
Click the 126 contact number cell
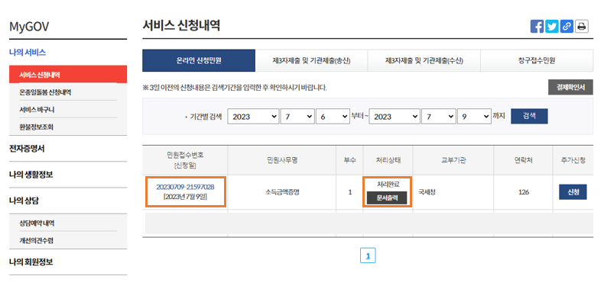coord(524,192)
